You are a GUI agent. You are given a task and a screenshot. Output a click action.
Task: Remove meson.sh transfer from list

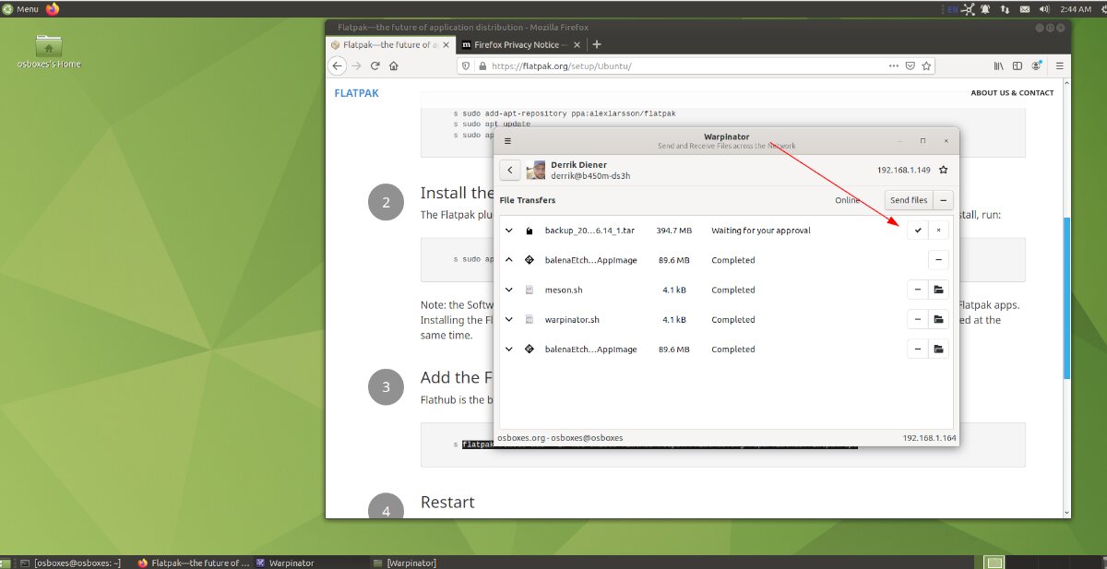coord(917,290)
